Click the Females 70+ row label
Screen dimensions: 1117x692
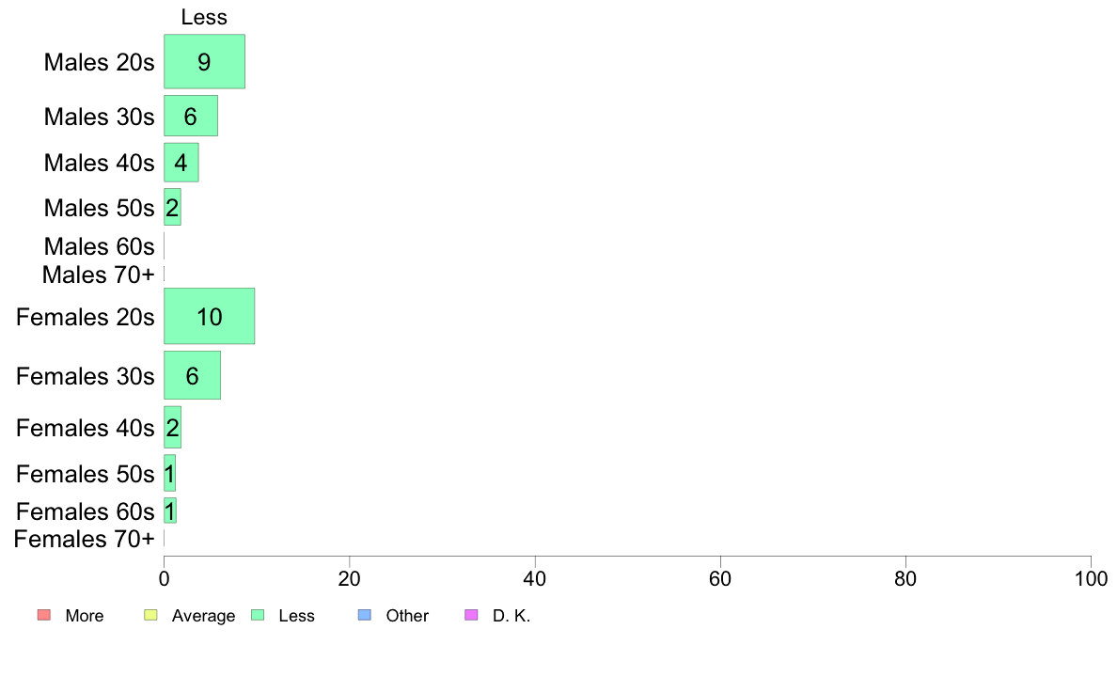point(84,539)
